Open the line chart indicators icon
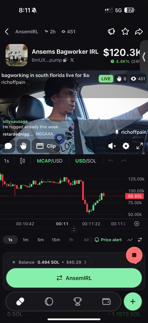This screenshot has height=323, width=148. point(130,240)
